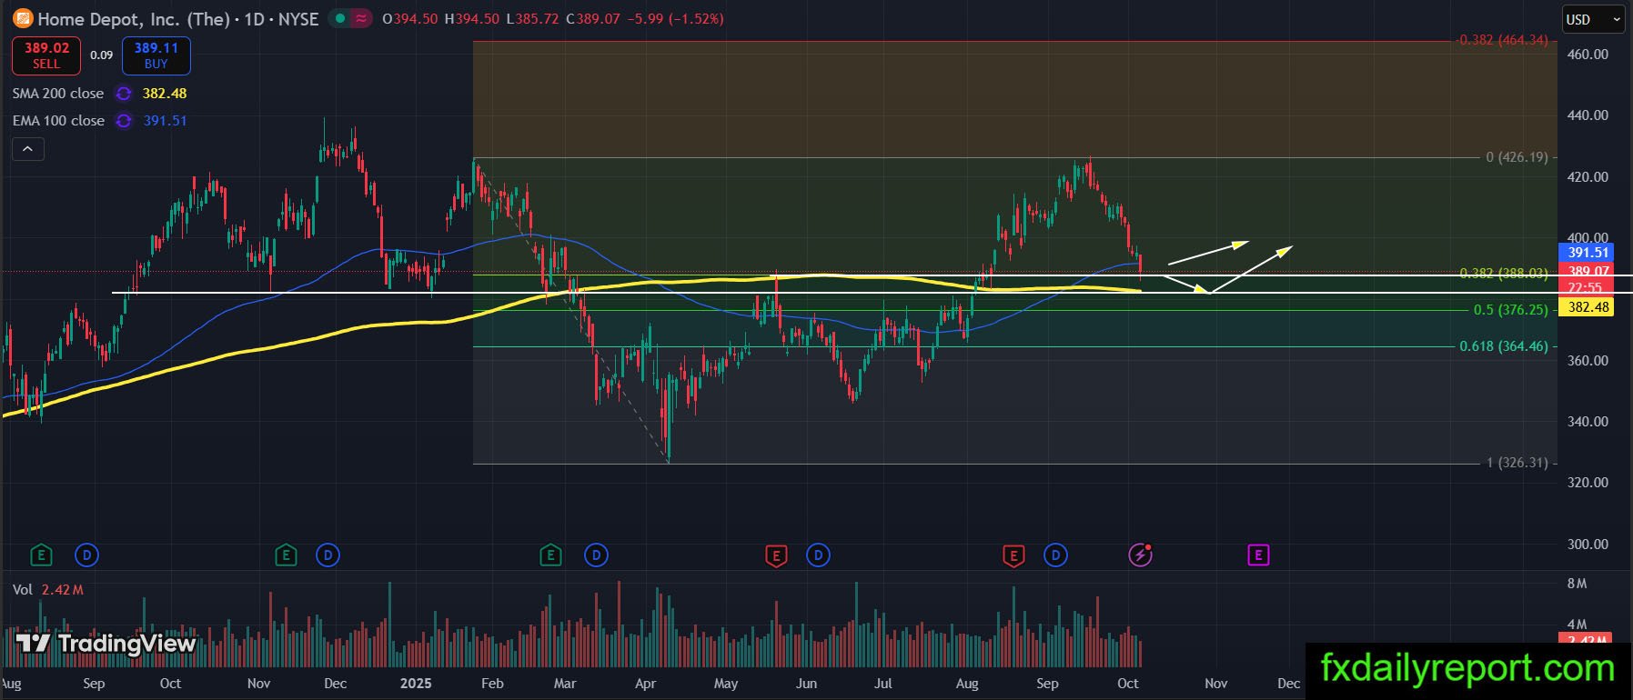Collapse the indicator legend with the chevron
The height and width of the screenshot is (700, 1633).
(28, 149)
